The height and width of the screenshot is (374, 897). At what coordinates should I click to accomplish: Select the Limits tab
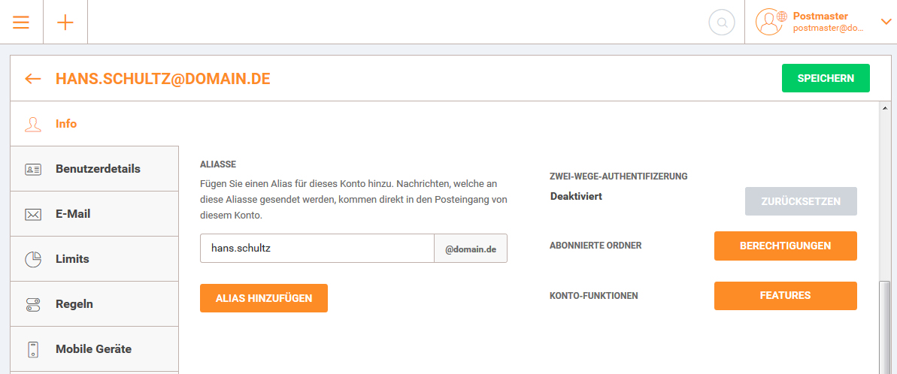72,259
